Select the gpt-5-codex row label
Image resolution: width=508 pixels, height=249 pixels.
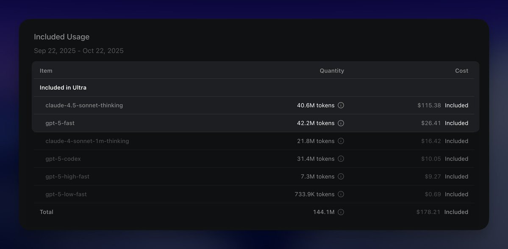(63, 159)
